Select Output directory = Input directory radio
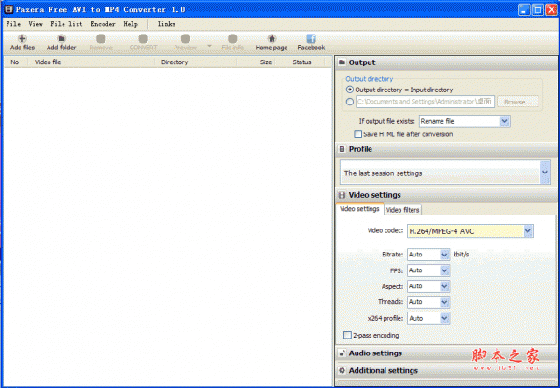560x388 pixels. 350,90
